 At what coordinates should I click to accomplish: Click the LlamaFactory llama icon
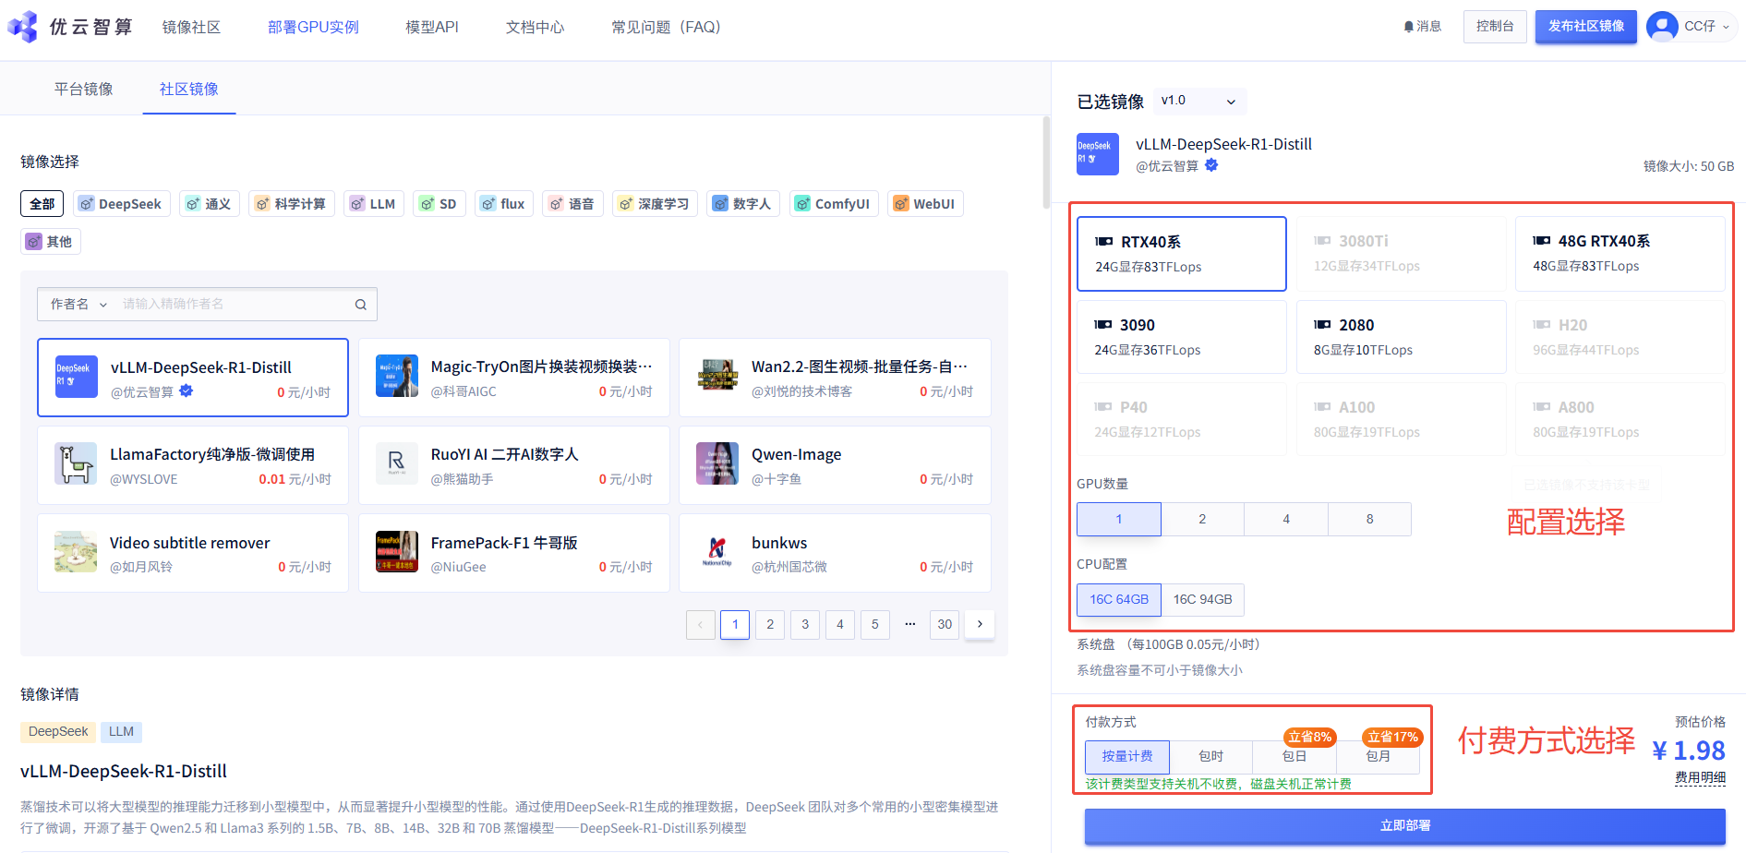76,464
